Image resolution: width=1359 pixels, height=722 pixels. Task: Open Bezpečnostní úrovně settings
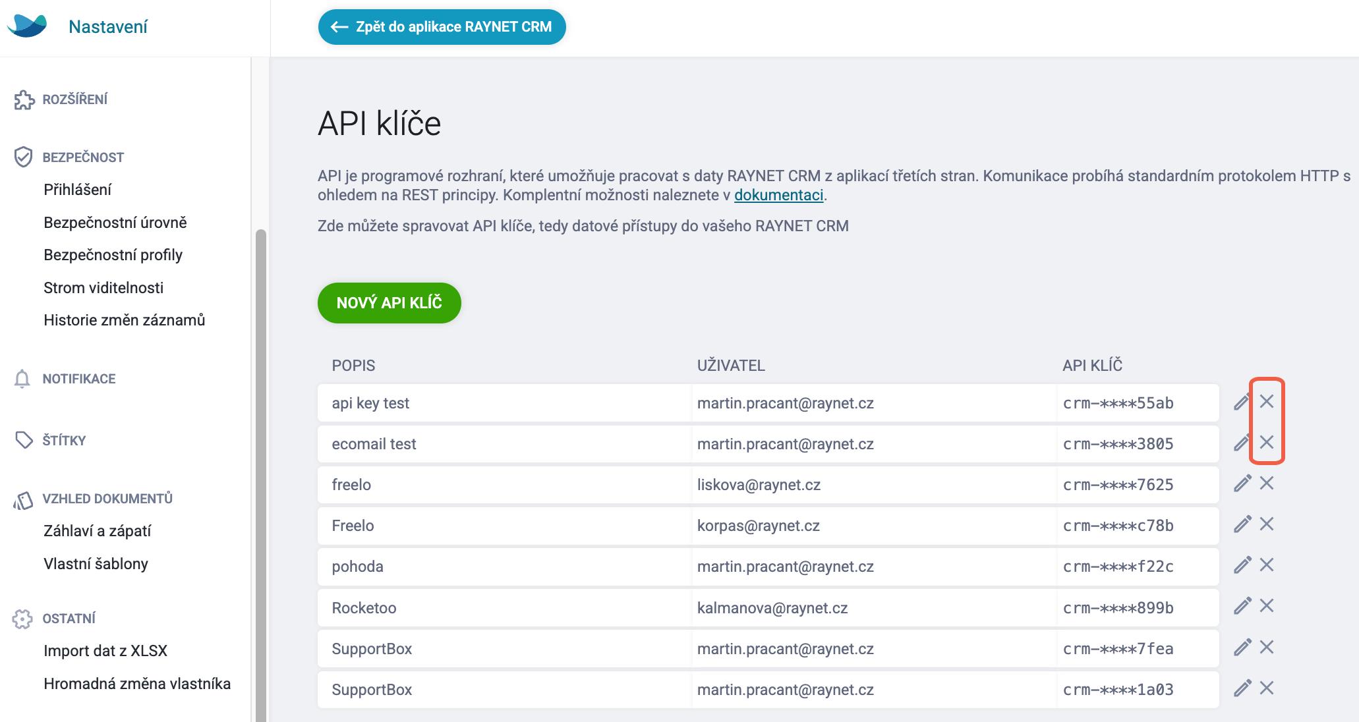pyautogui.click(x=115, y=223)
